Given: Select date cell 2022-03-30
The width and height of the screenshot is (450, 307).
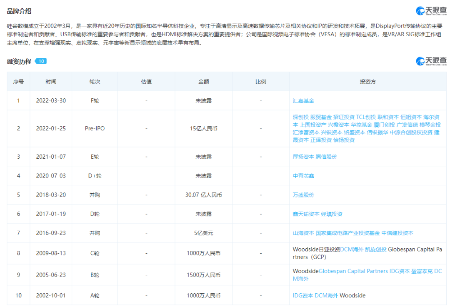Looking at the screenshot, I should coord(51,101).
